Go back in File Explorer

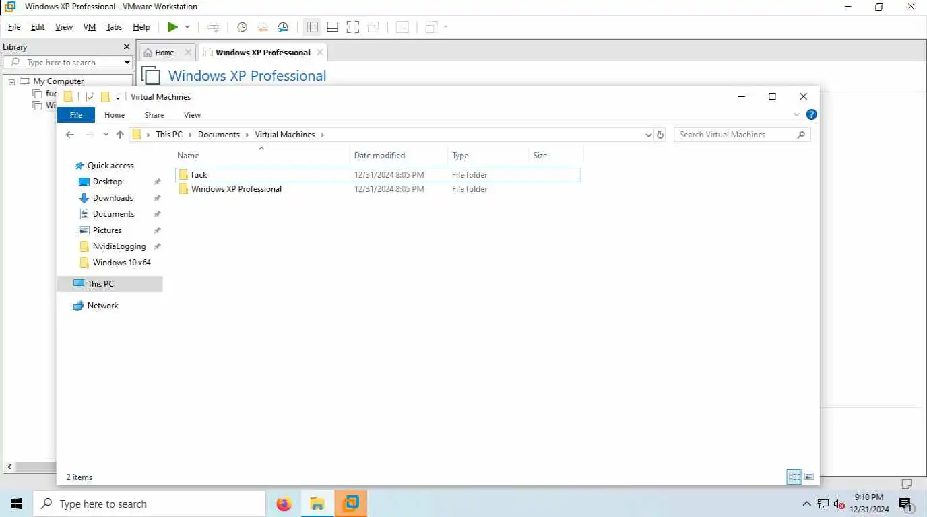coord(69,135)
